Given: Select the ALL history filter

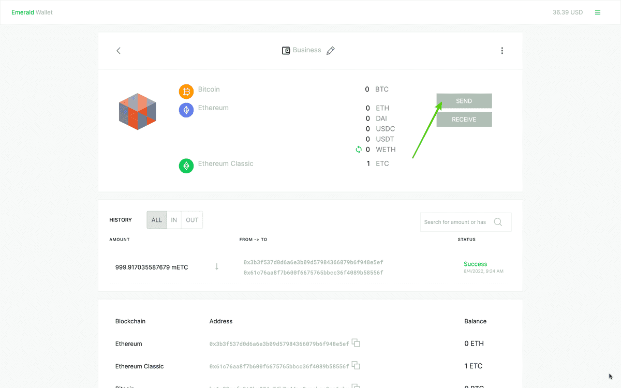Looking at the screenshot, I should (157, 220).
